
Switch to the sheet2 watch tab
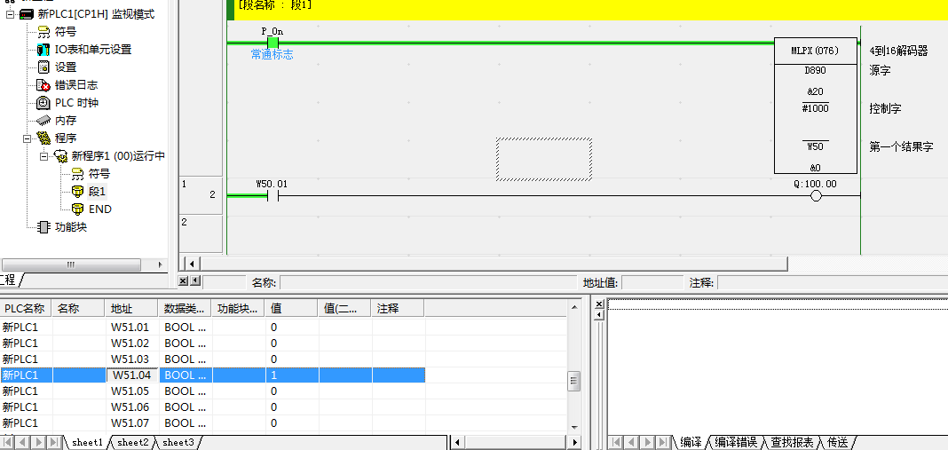[132, 442]
